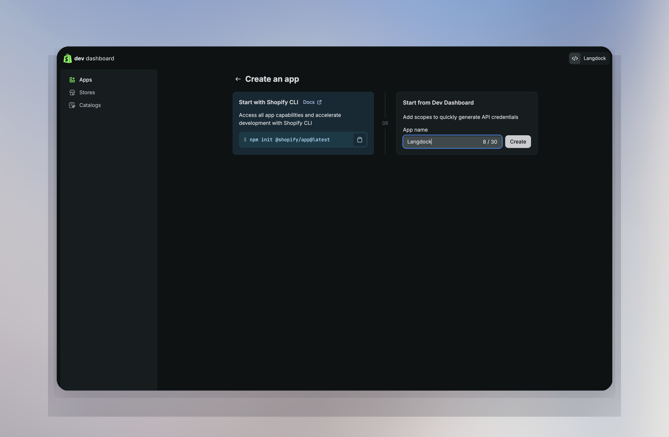The width and height of the screenshot is (669, 437).
Task: Open the Langdock account menu label
Action: point(594,58)
